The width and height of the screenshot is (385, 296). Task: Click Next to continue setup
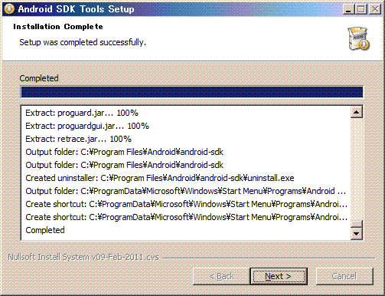click(x=279, y=276)
